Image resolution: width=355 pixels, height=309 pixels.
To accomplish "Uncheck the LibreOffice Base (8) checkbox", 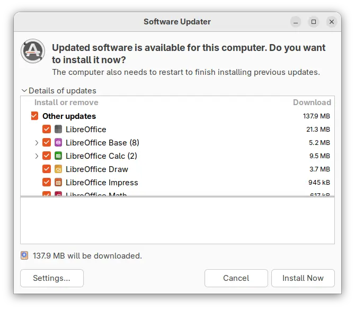I will [47, 143].
